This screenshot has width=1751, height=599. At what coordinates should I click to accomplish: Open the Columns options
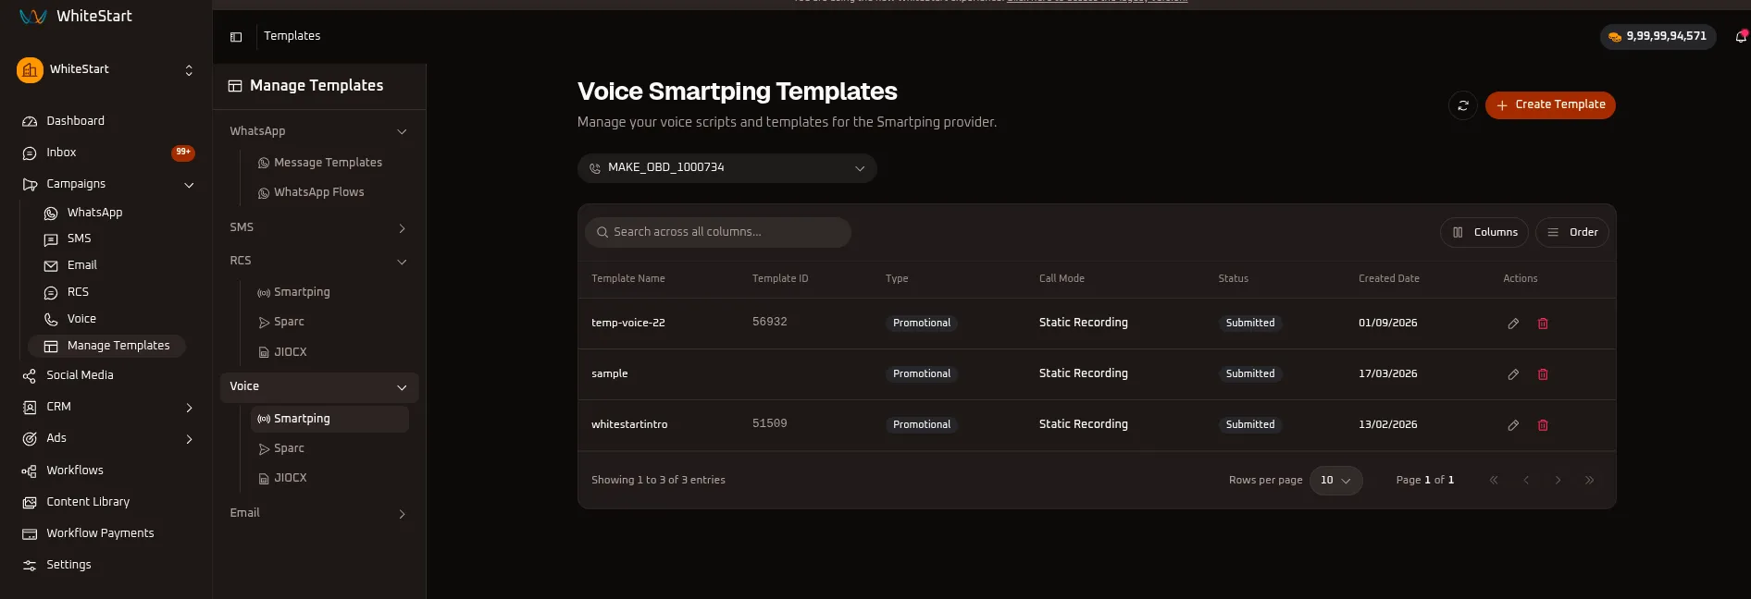tap(1484, 233)
